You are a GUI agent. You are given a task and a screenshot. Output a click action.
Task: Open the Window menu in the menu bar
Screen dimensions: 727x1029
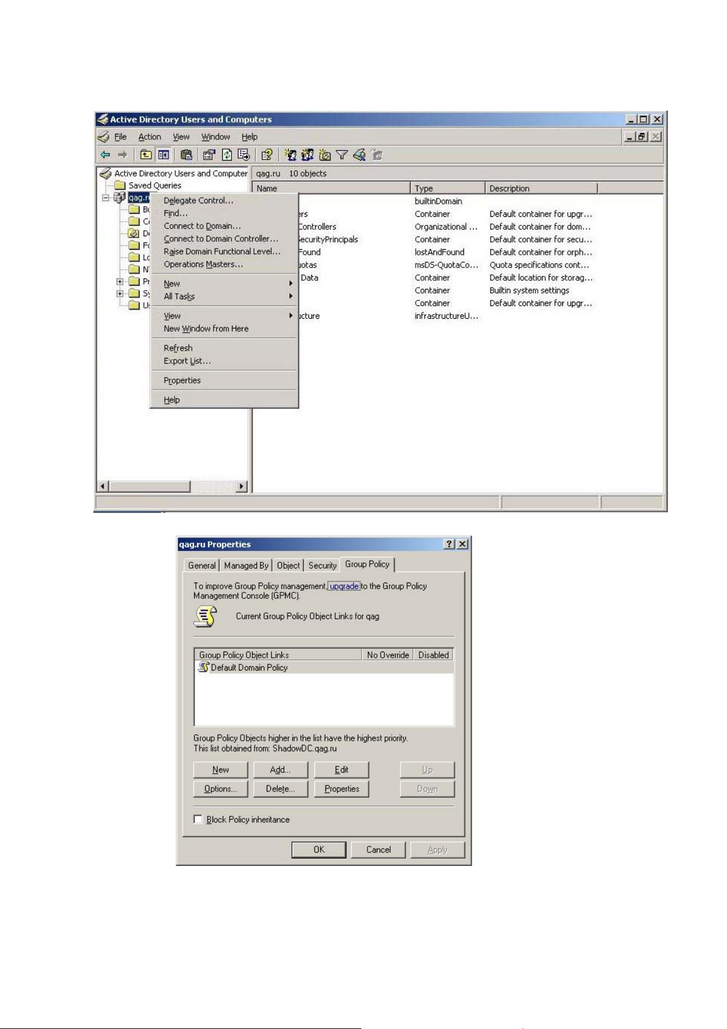point(215,137)
